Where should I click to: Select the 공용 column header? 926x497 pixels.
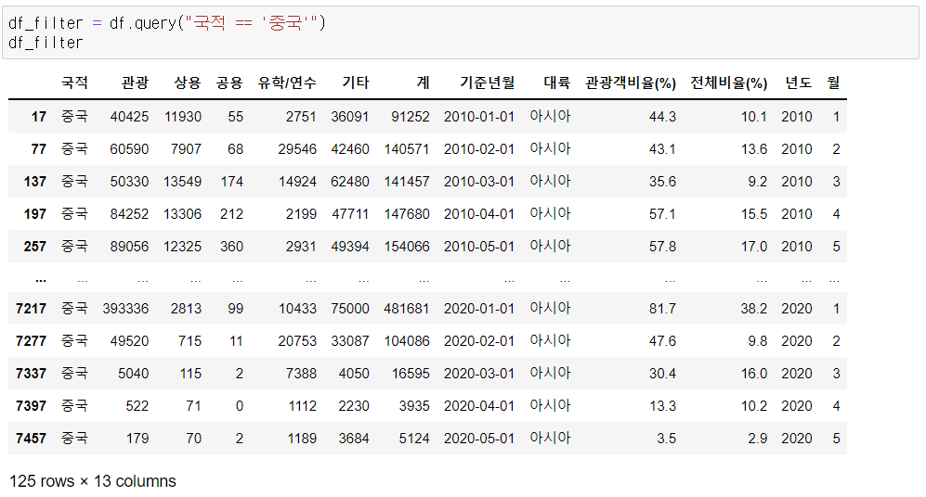tap(229, 83)
